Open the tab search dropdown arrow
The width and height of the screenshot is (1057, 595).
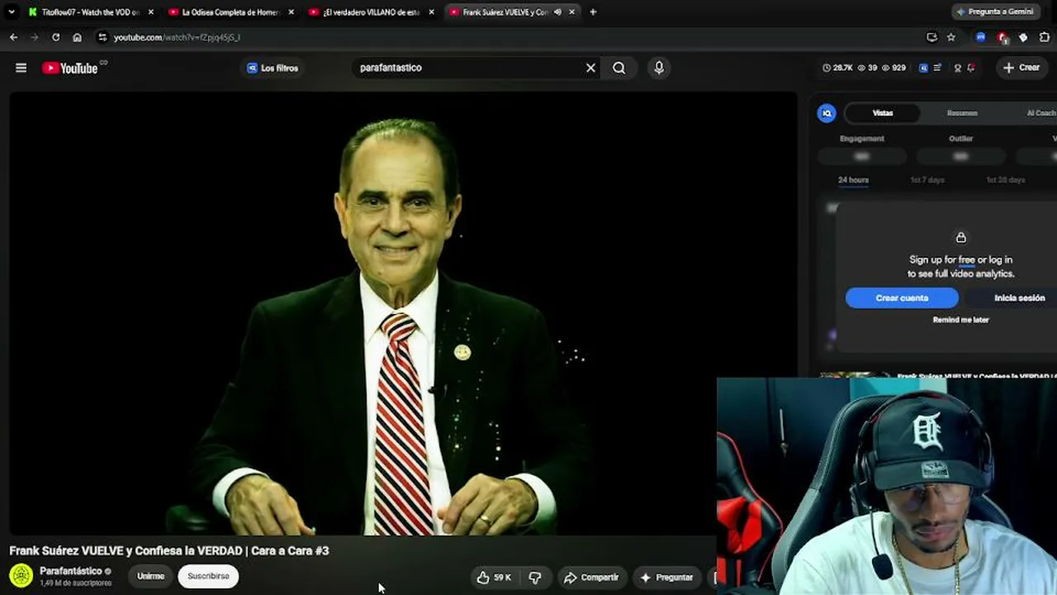(12, 12)
